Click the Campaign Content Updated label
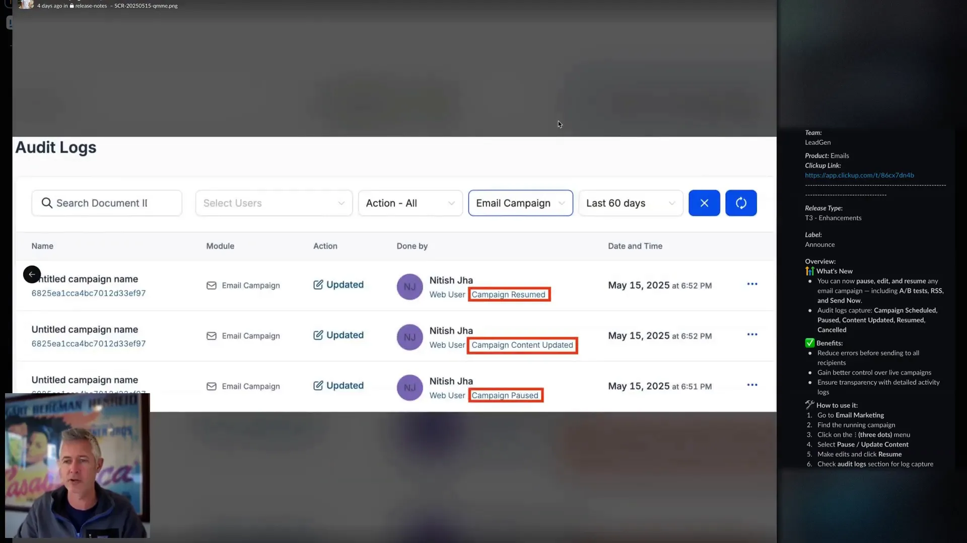The height and width of the screenshot is (543, 967). pyautogui.click(x=522, y=345)
